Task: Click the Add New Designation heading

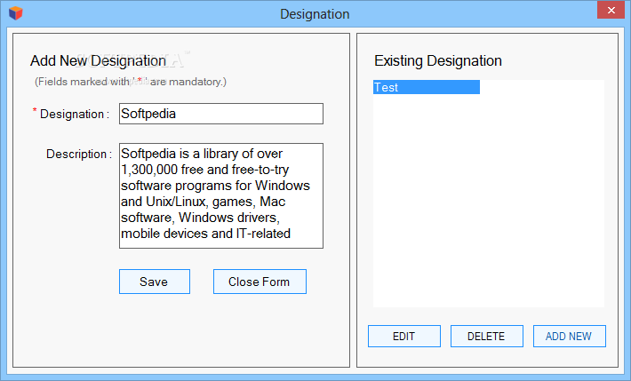Action: [x=98, y=60]
